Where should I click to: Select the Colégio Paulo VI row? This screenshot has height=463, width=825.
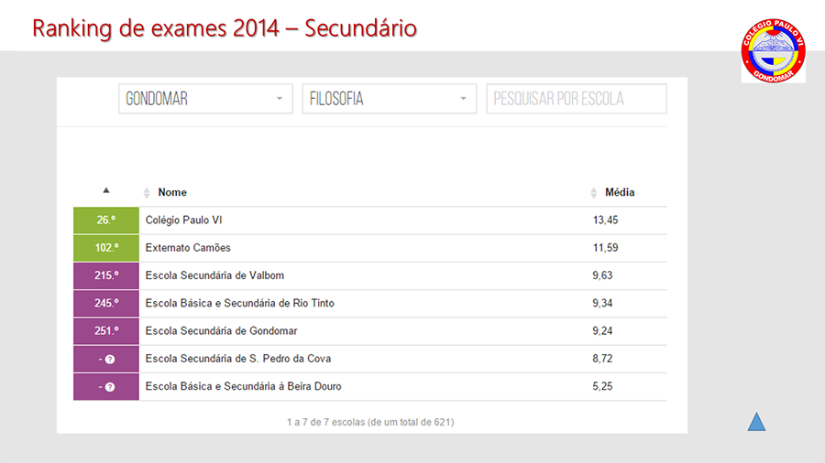tap(370, 220)
